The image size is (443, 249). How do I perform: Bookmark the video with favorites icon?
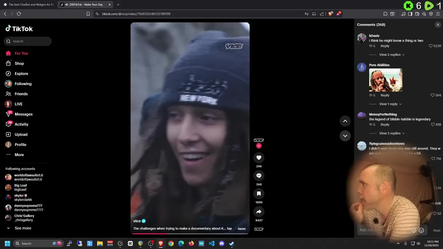pos(259,194)
